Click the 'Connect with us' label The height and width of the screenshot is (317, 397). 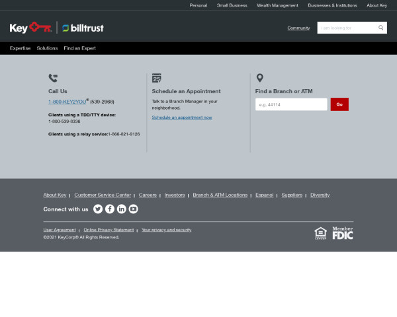tap(66, 209)
